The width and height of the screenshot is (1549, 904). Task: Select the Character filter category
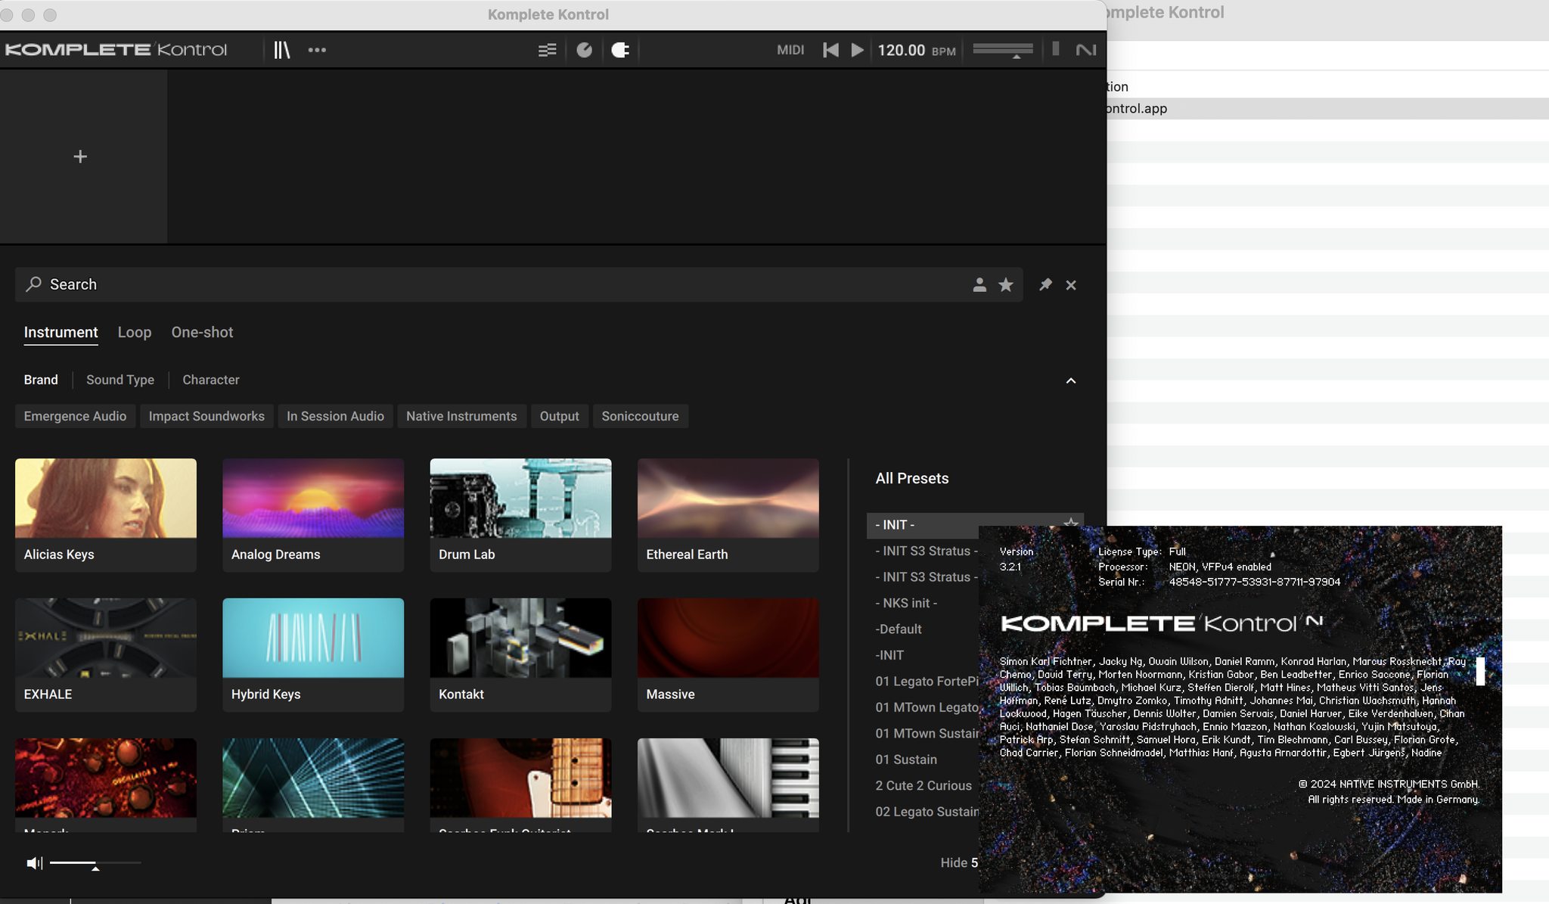211,380
